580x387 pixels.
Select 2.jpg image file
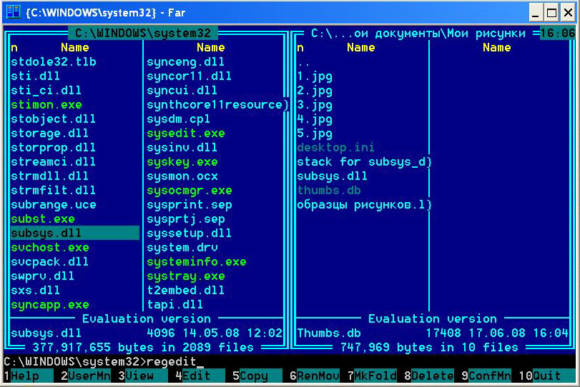point(315,91)
